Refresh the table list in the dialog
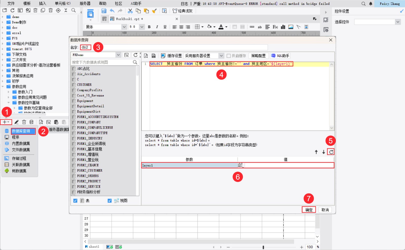405x250 pixels. tap(136, 55)
